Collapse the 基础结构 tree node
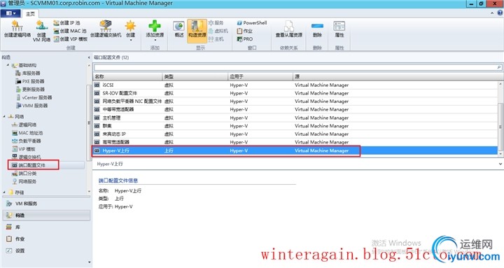The height and width of the screenshot is (268, 504). (x=8, y=65)
